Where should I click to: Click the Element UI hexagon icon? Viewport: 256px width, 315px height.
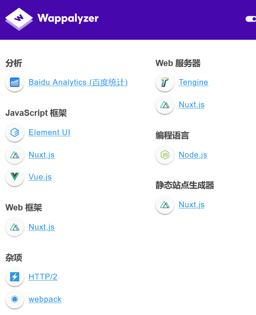pos(15,132)
